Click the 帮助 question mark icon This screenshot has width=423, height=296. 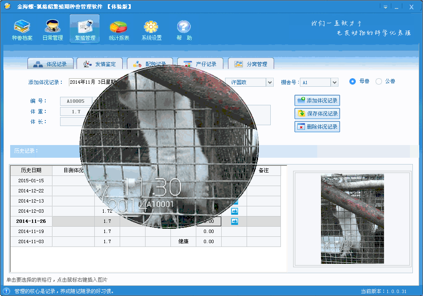tap(184, 30)
